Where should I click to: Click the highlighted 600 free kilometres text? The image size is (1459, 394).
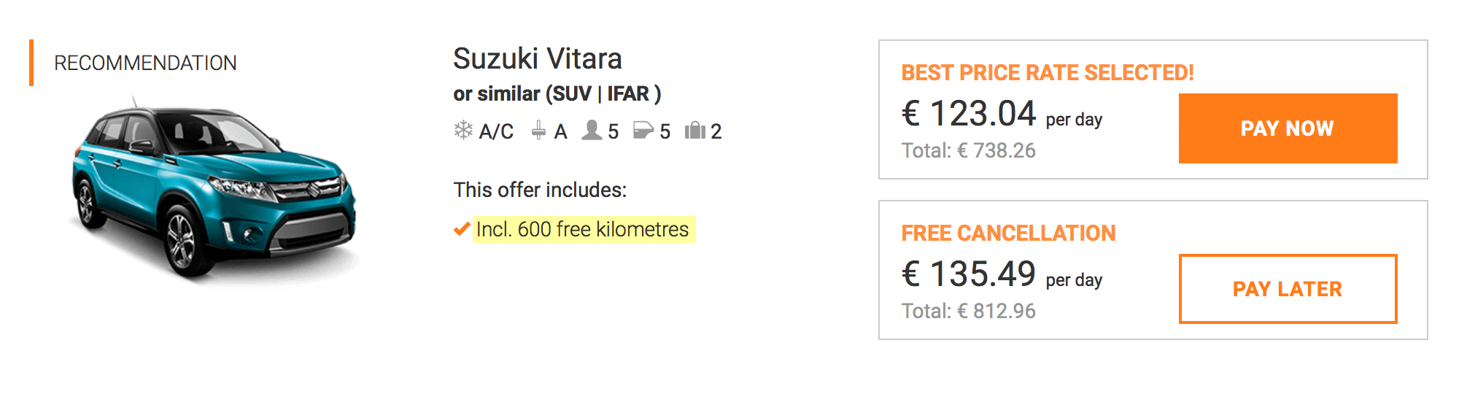pos(584,229)
